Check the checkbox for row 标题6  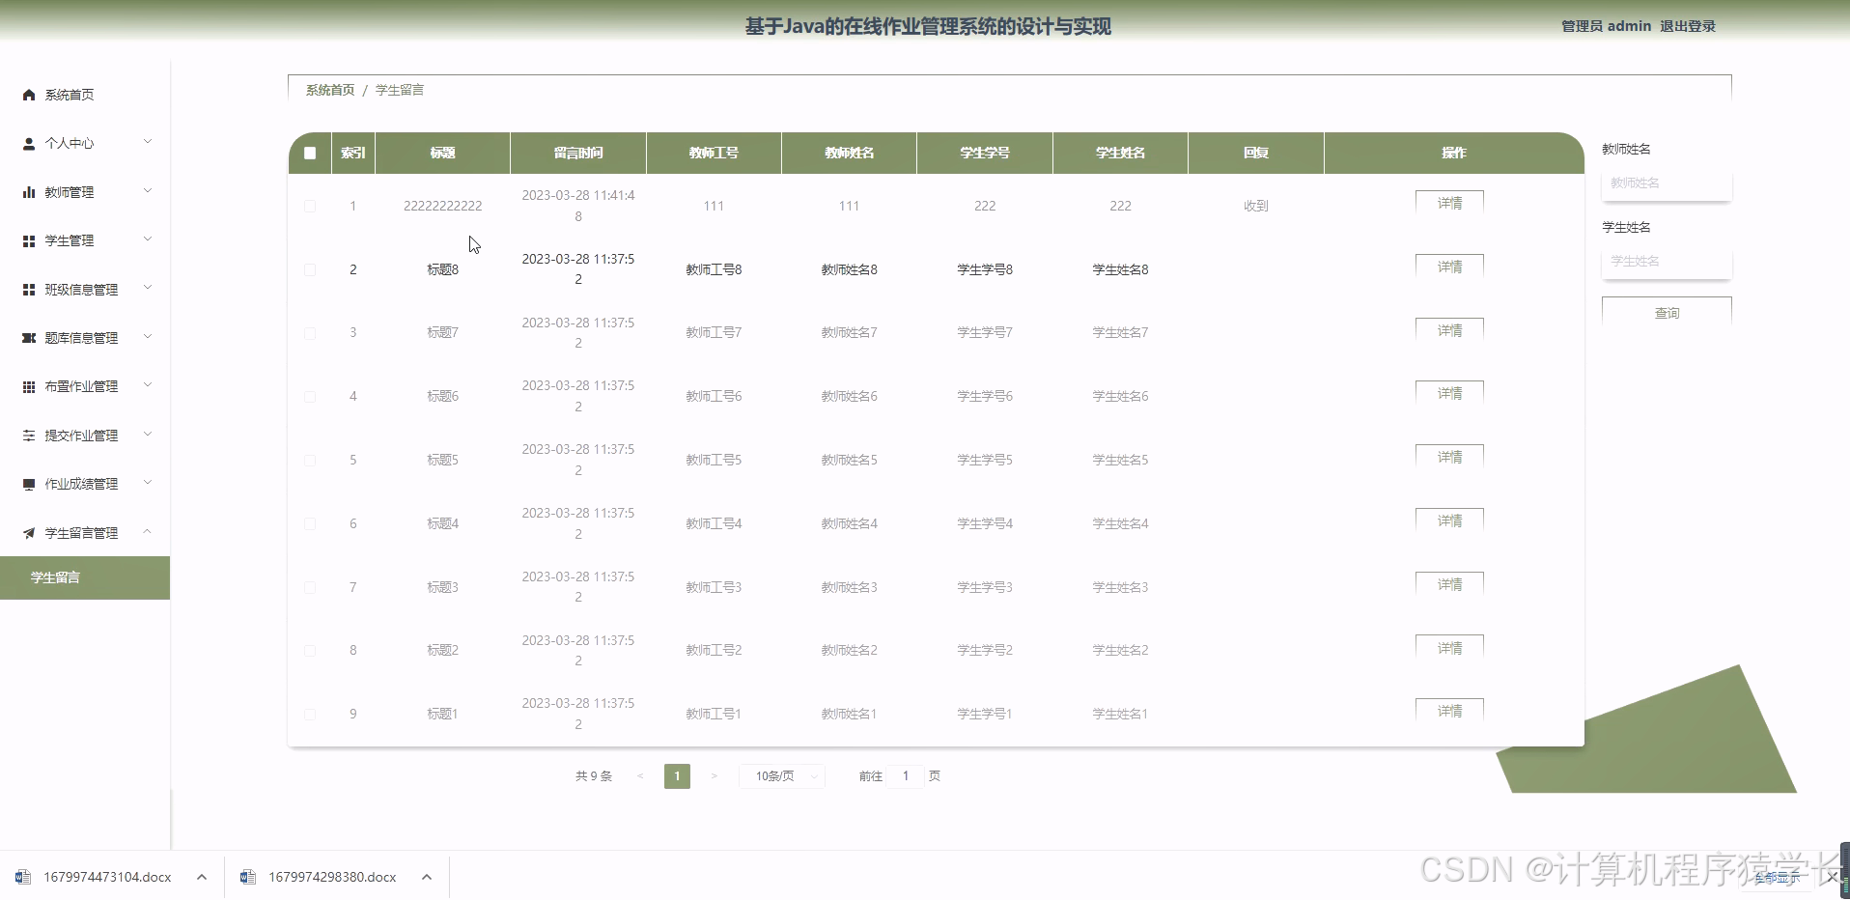[x=310, y=396]
